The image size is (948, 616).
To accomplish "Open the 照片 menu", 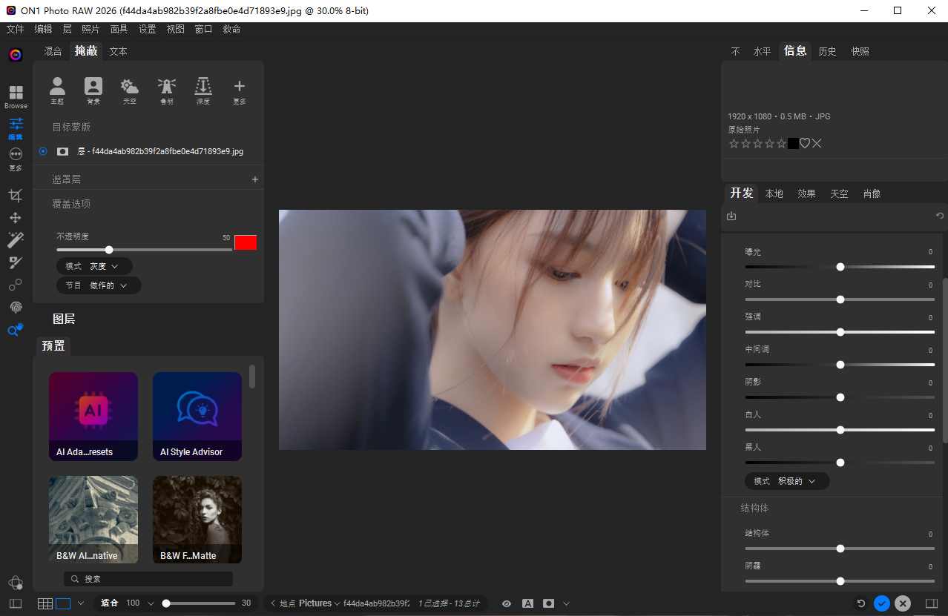I will coord(90,29).
